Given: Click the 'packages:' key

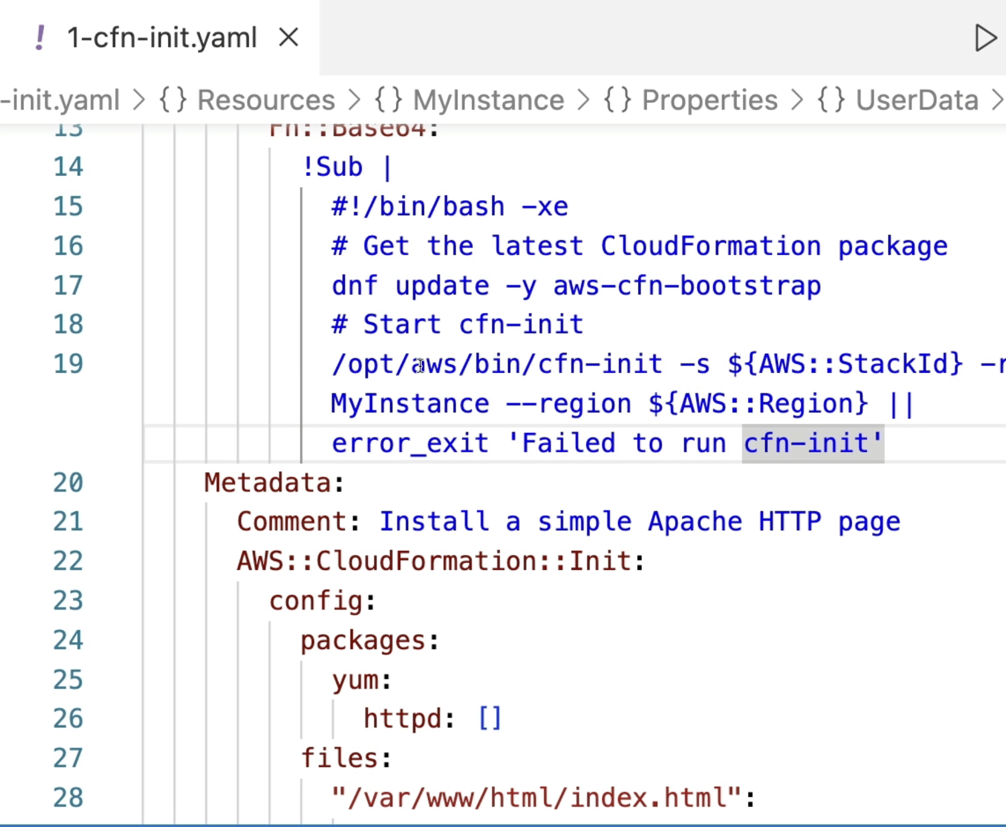Looking at the screenshot, I should point(370,641).
